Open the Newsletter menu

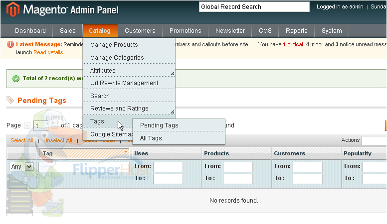click(x=230, y=31)
